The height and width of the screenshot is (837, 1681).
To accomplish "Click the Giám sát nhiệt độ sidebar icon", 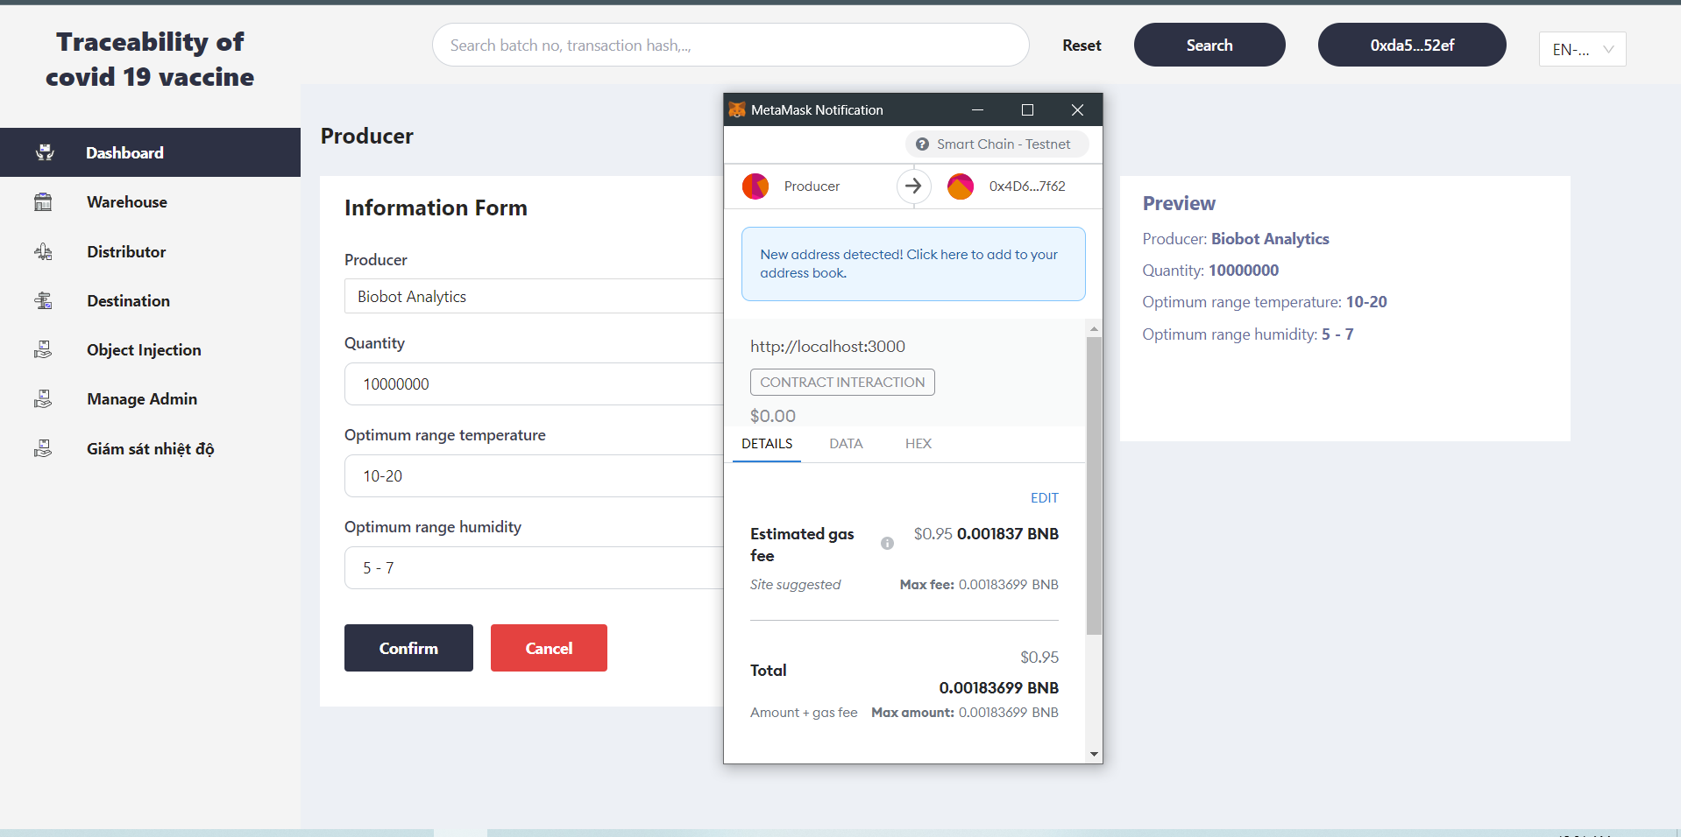I will (43, 449).
